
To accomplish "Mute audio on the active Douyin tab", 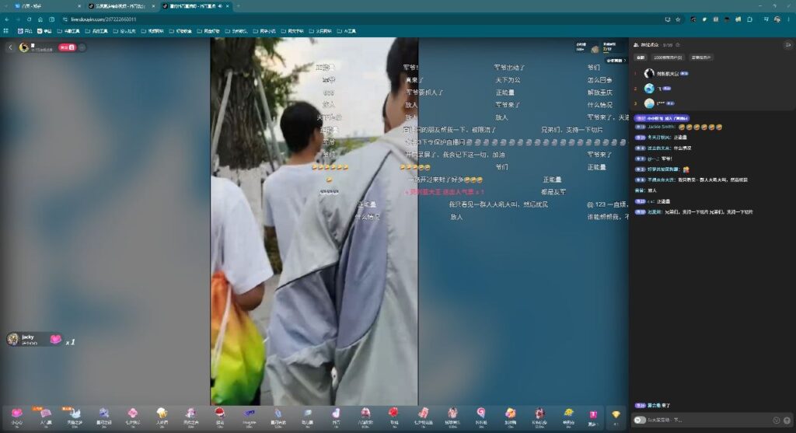I will point(220,6).
